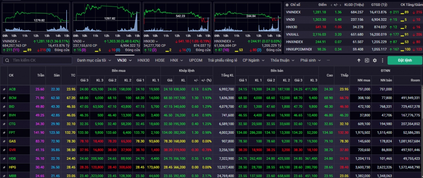Select VNXALL row in index table

click(x=354, y=34)
